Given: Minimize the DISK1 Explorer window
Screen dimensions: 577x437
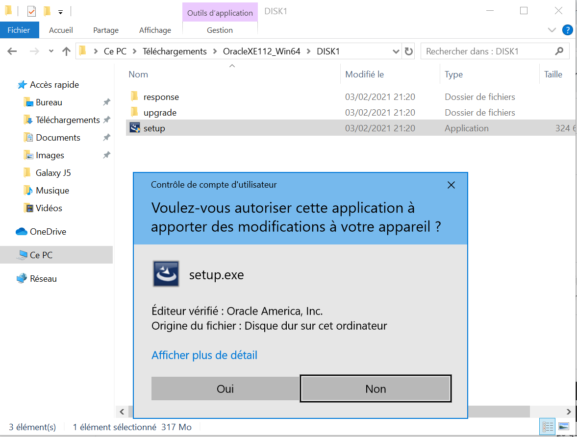Looking at the screenshot, I should tap(490, 11).
